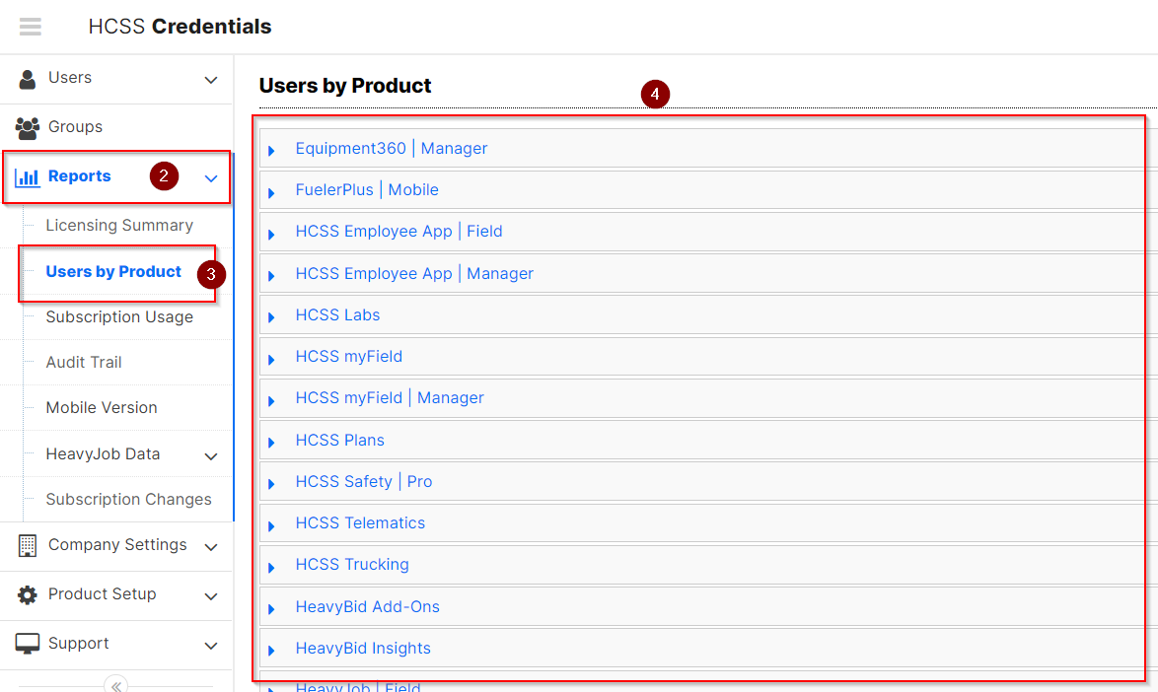Click the HCSS Labs product link
Image resolution: width=1158 pixels, height=692 pixels.
[x=337, y=314]
